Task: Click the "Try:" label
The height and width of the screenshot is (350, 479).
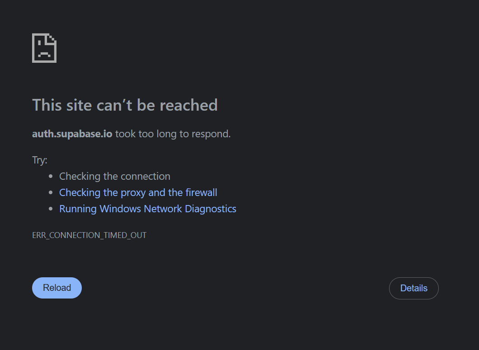Action: [40, 160]
